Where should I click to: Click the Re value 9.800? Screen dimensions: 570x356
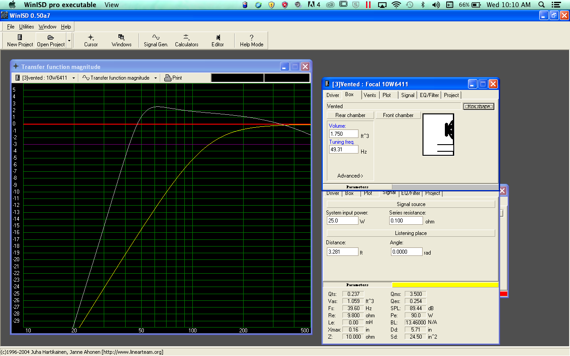[353, 316]
